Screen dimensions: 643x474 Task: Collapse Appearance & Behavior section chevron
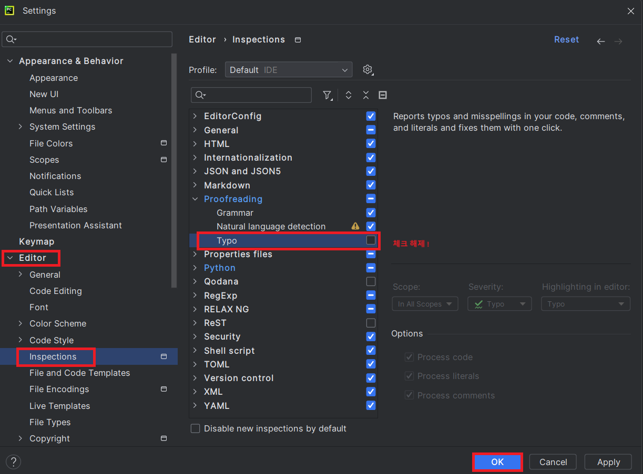tap(10, 61)
